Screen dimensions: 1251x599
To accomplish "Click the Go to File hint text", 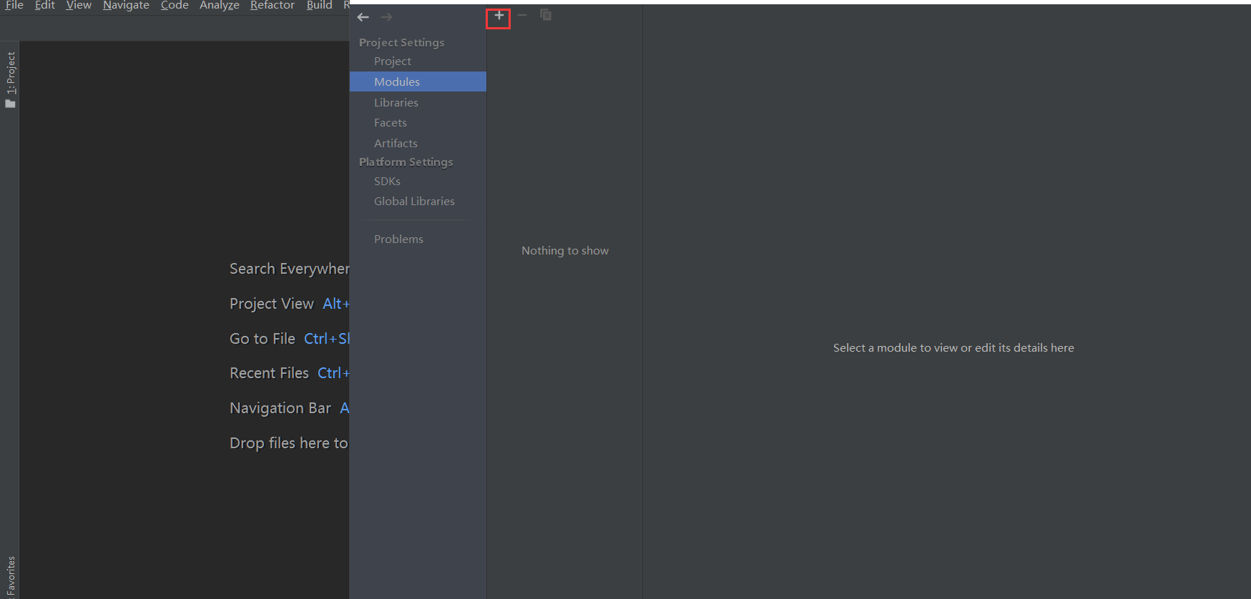I will pyautogui.click(x=263, y=339).
